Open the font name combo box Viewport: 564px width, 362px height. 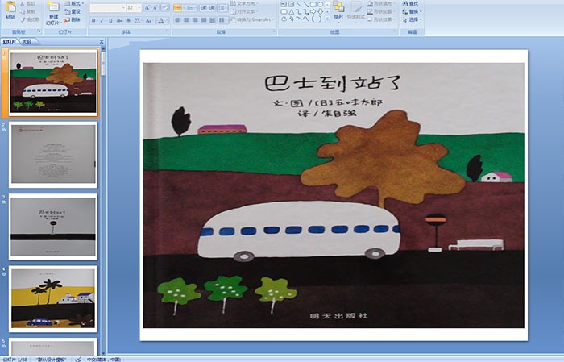pos(107,7)
